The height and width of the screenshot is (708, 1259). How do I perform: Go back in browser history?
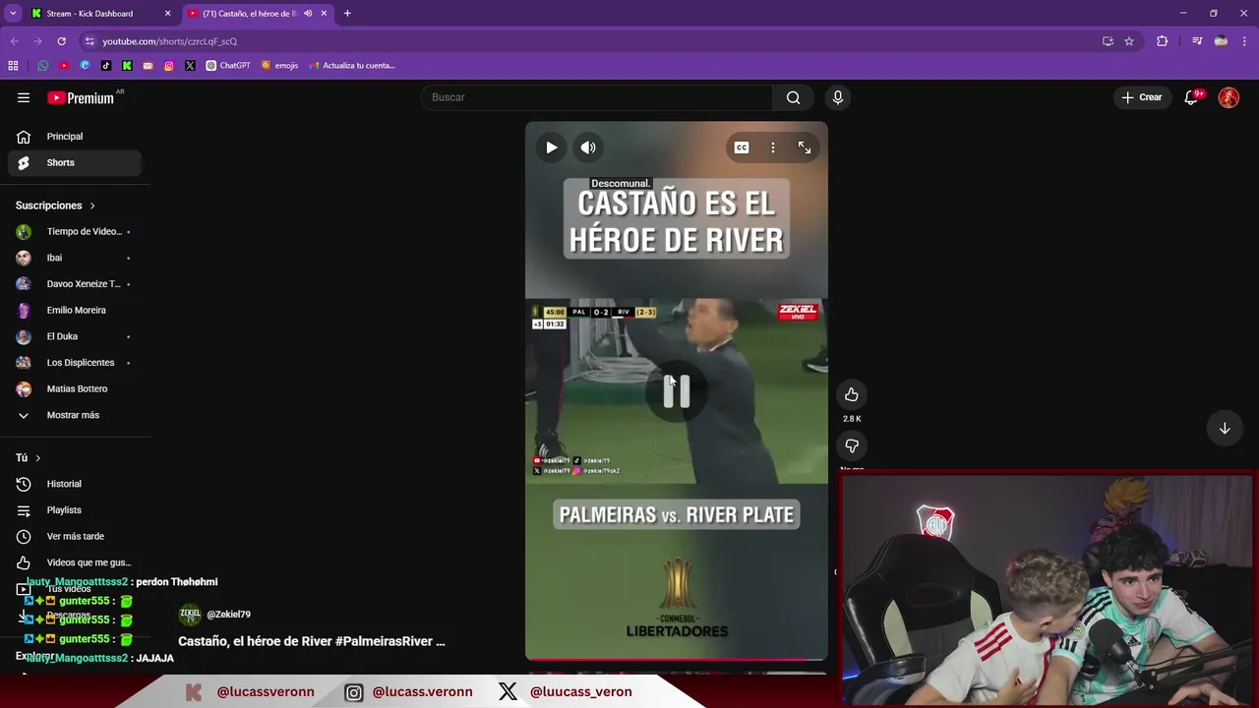tap(14, 41)
